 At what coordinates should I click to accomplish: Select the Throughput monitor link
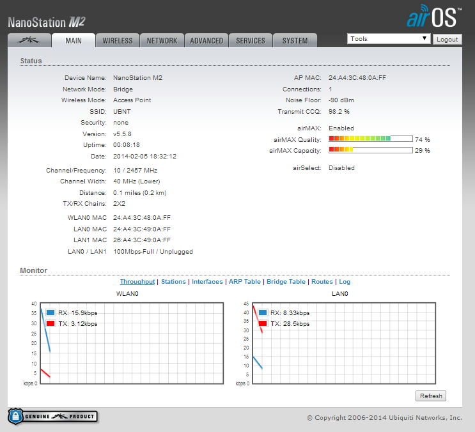pyautogui.click(x=137, y=282)
